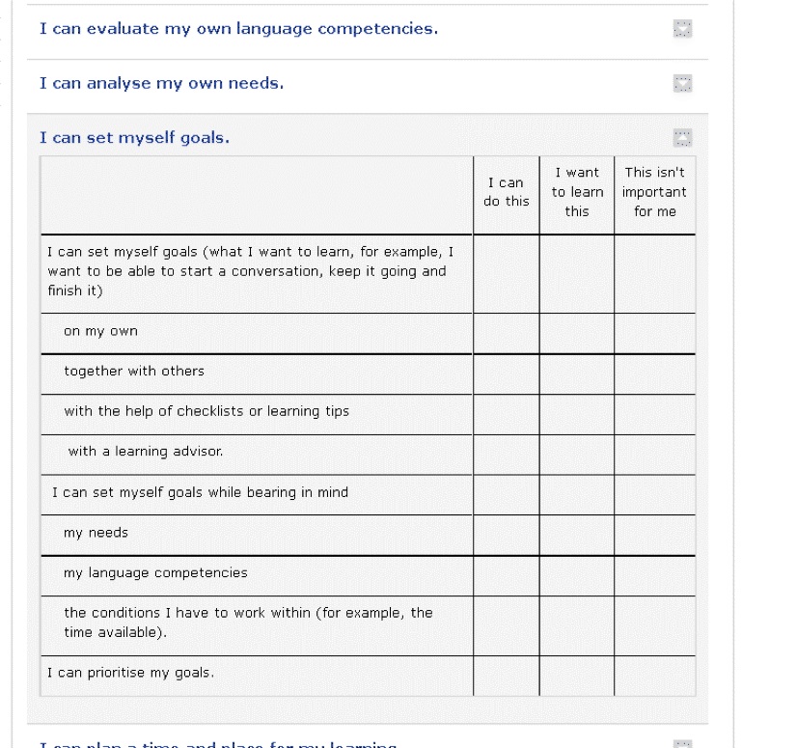Collapse icon beside 'I can set myself goals'
The image size is (797, 748).
tap(682, 138)
